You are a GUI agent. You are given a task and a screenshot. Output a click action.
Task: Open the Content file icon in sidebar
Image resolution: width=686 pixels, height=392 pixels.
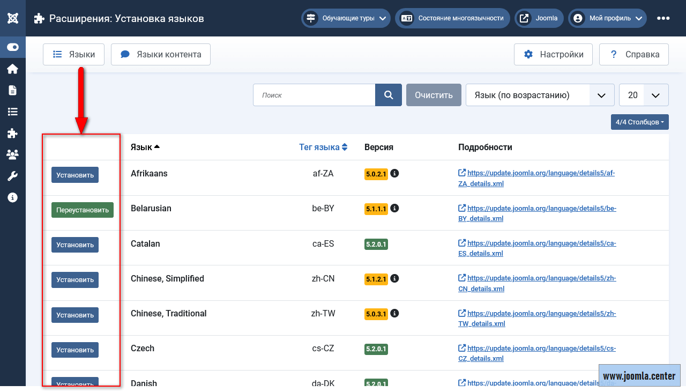click(12, 90)
